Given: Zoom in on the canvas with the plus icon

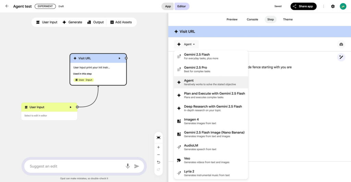Looking at the screenshot, I should [158, 147].
